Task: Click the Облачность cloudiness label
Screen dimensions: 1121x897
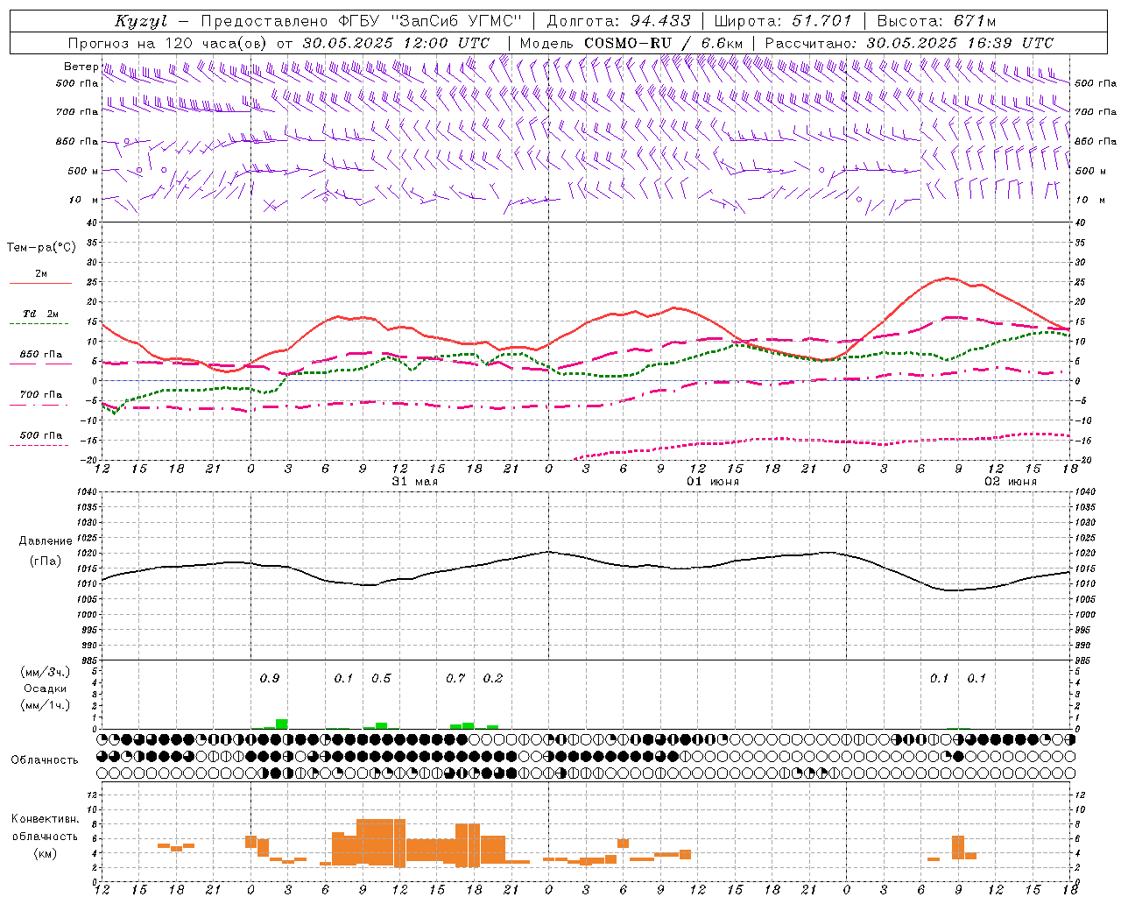Action: (45, 759)
